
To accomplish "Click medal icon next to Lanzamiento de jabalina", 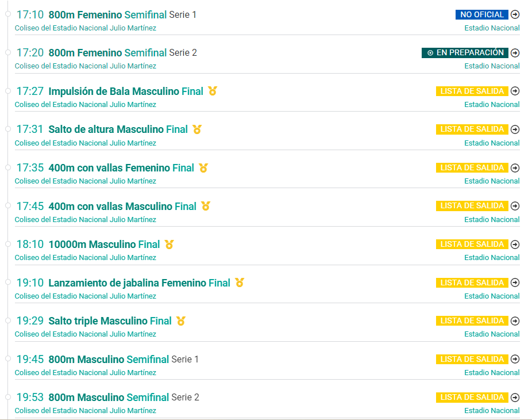I will pos(240,282).
